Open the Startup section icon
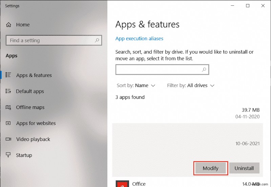 9,155
